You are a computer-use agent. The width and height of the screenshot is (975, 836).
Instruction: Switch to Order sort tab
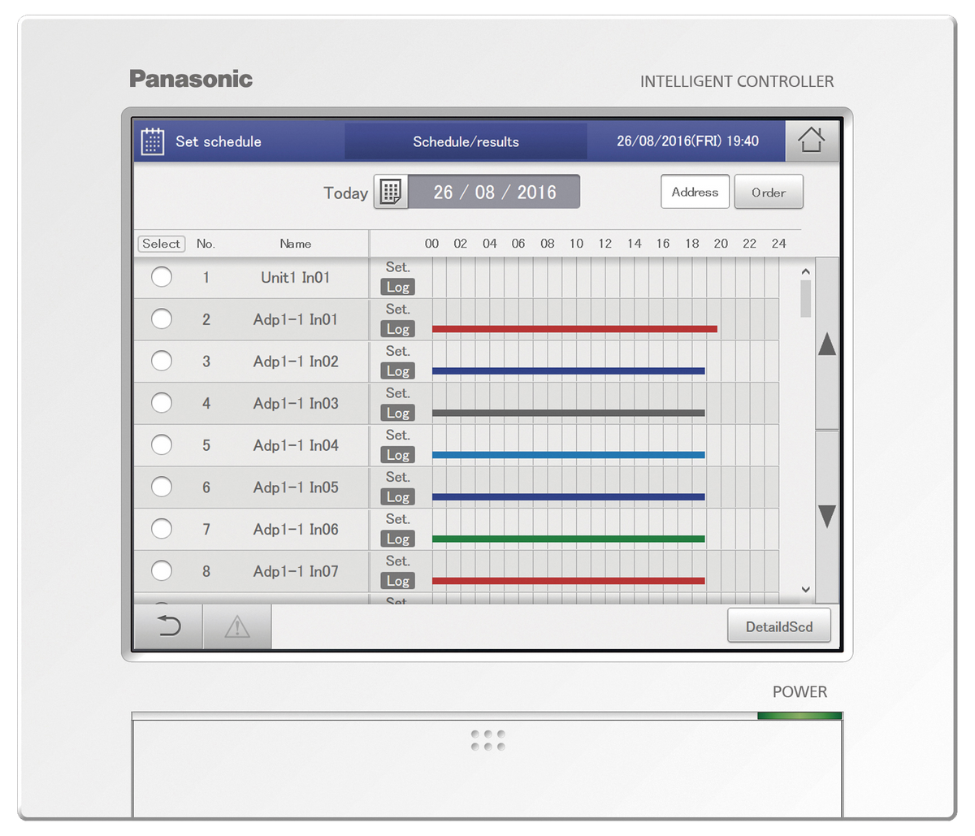coord(769,193)
